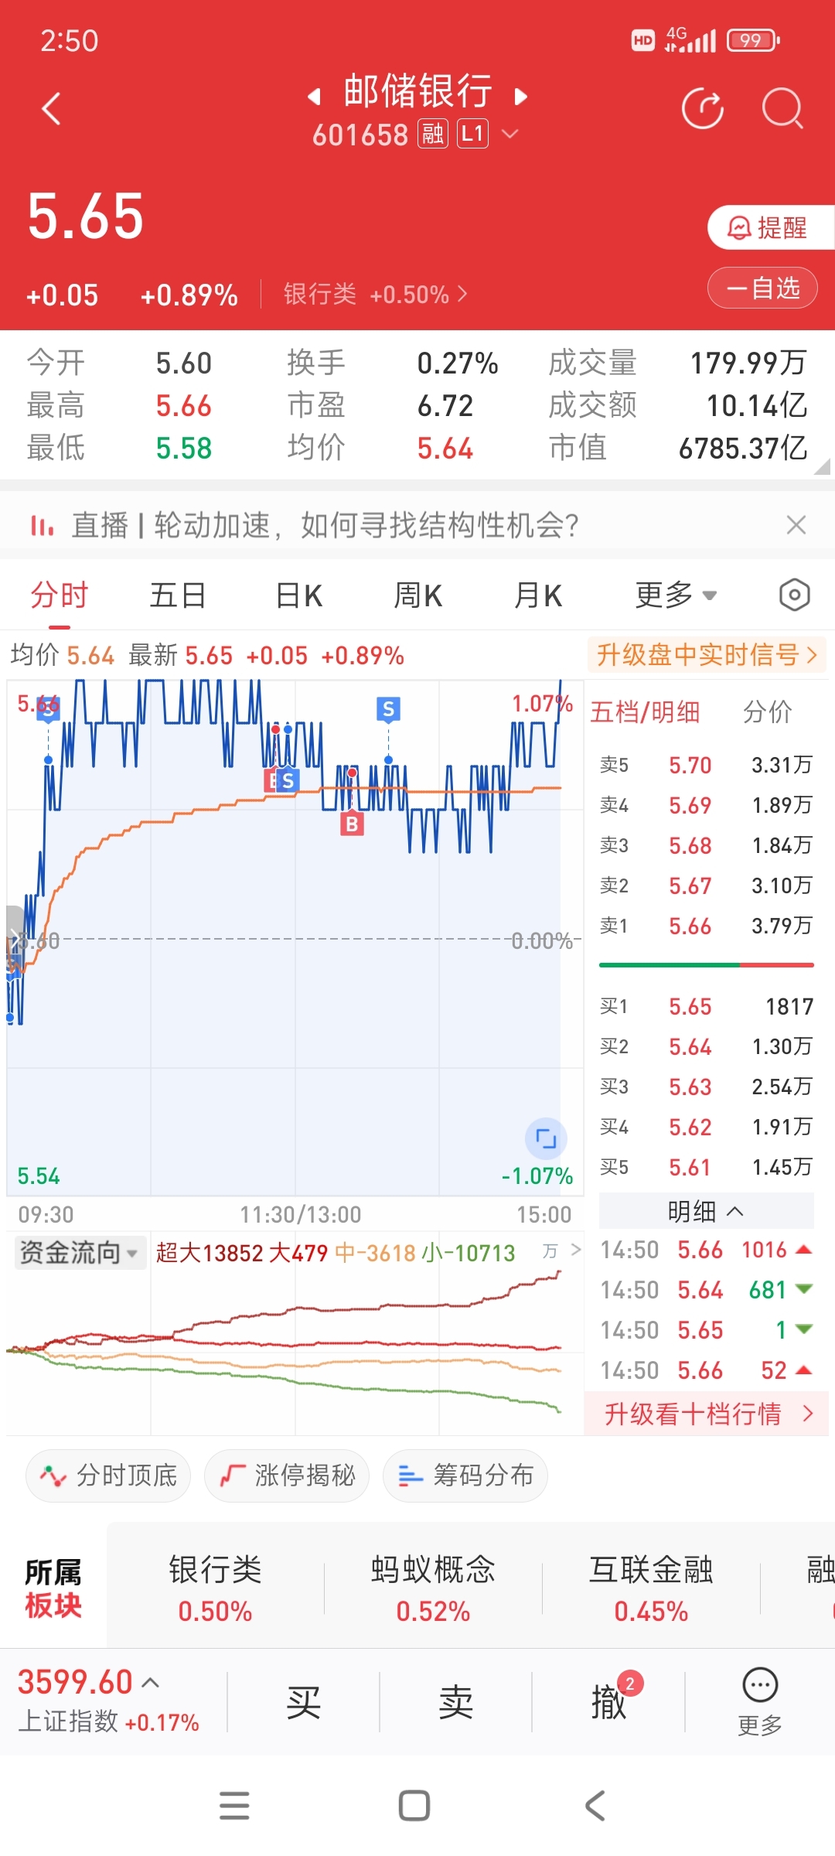Image resolution: width=835 pixels, height=1856 pixels.
Task: Select 买1 price 5.65 row
Action: [707, 1006]
